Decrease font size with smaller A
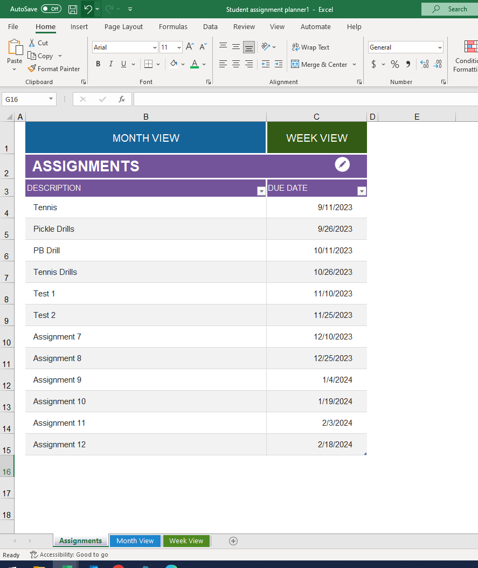Screen dimensions: 478x568 coord(203,47)
